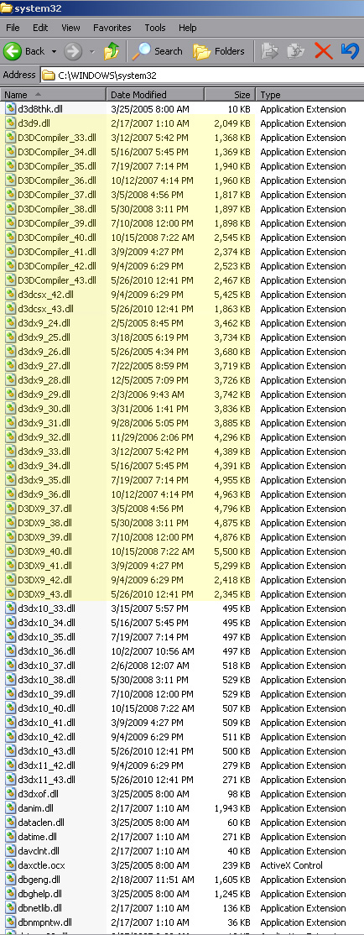This screenshot has height=935, width=364.
Task: Select the d3dx10_38.dll file icon
Action: tap(10, 680)
